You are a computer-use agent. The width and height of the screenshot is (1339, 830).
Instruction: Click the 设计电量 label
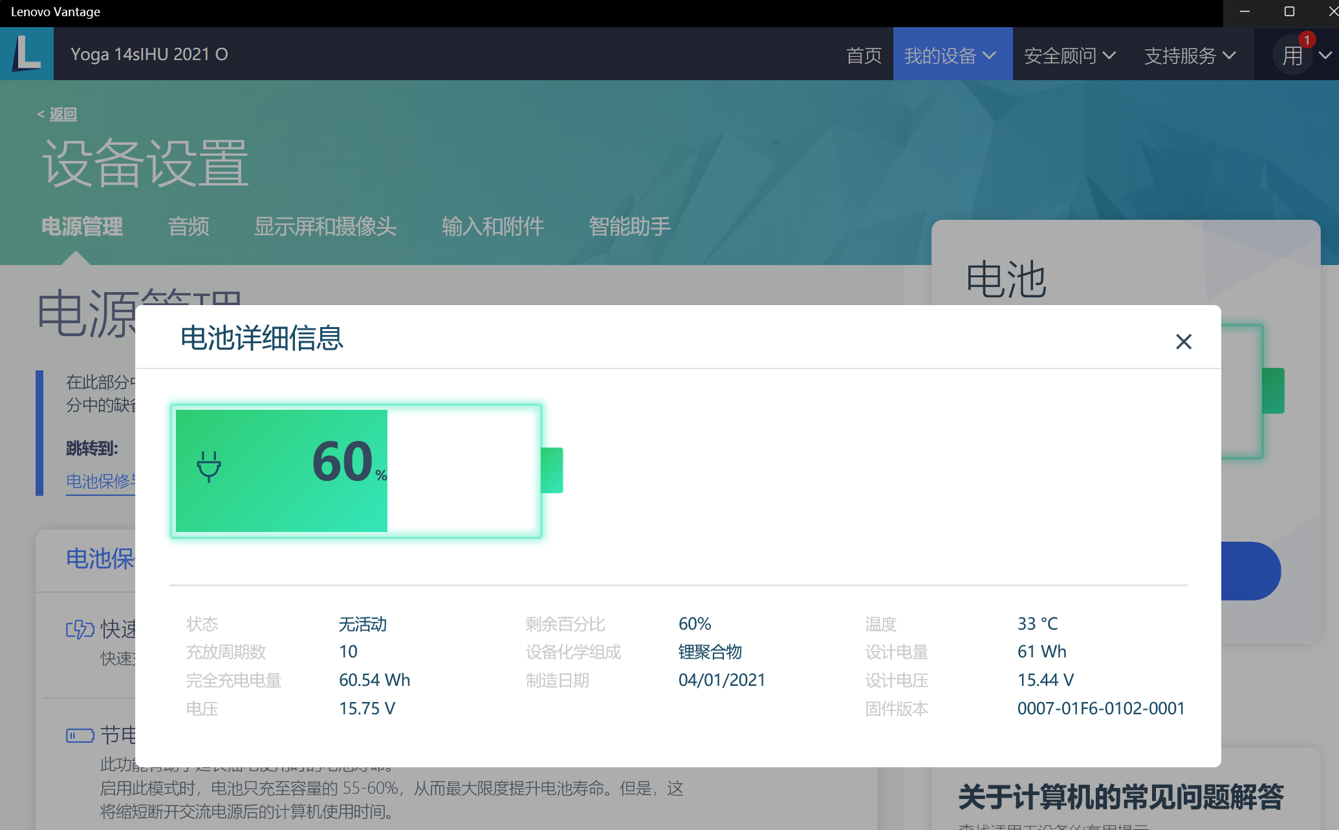point(897,652)
